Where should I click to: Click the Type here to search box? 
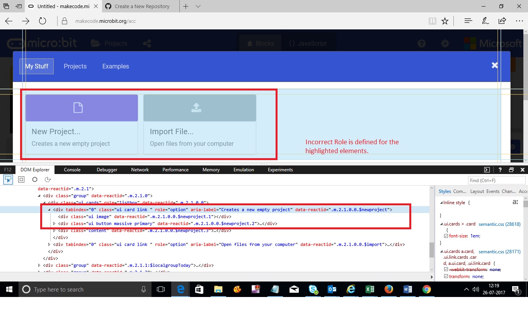[85, 289]
